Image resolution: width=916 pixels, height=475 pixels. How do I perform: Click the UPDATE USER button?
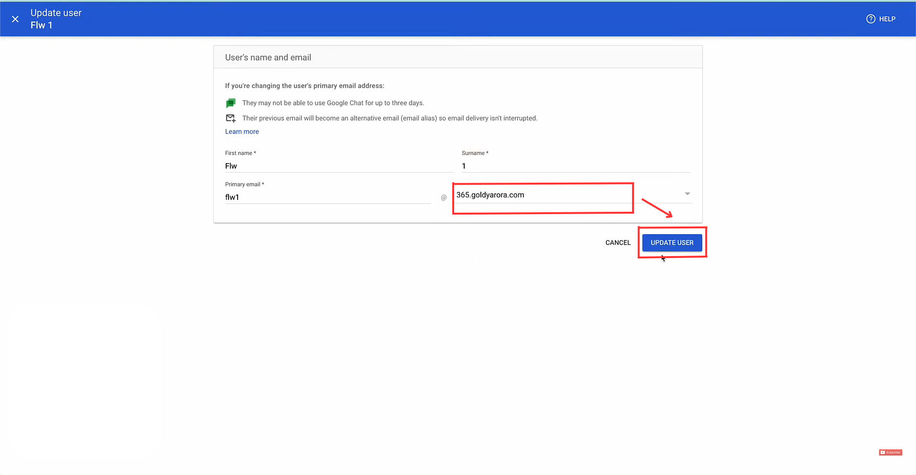click(672, 243)
